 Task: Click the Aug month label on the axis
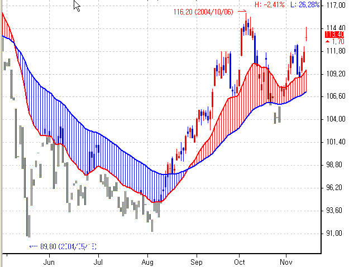(x=148, y=261)
